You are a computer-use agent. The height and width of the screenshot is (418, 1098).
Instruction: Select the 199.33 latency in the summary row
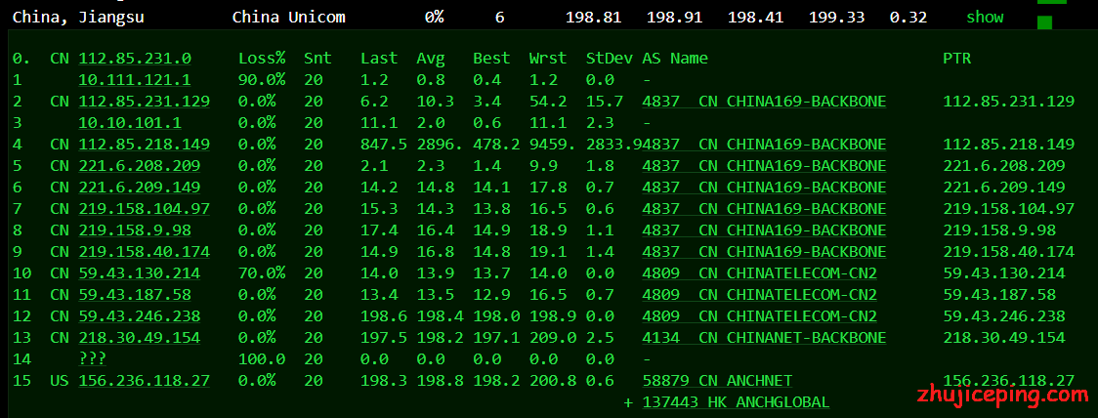coord(837,17)
